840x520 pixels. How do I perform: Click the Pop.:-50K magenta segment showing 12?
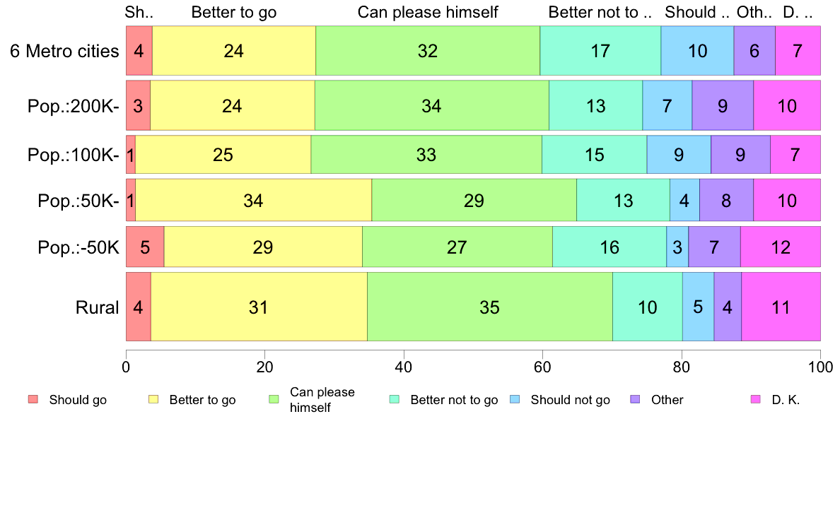click(x=781, y=247)
